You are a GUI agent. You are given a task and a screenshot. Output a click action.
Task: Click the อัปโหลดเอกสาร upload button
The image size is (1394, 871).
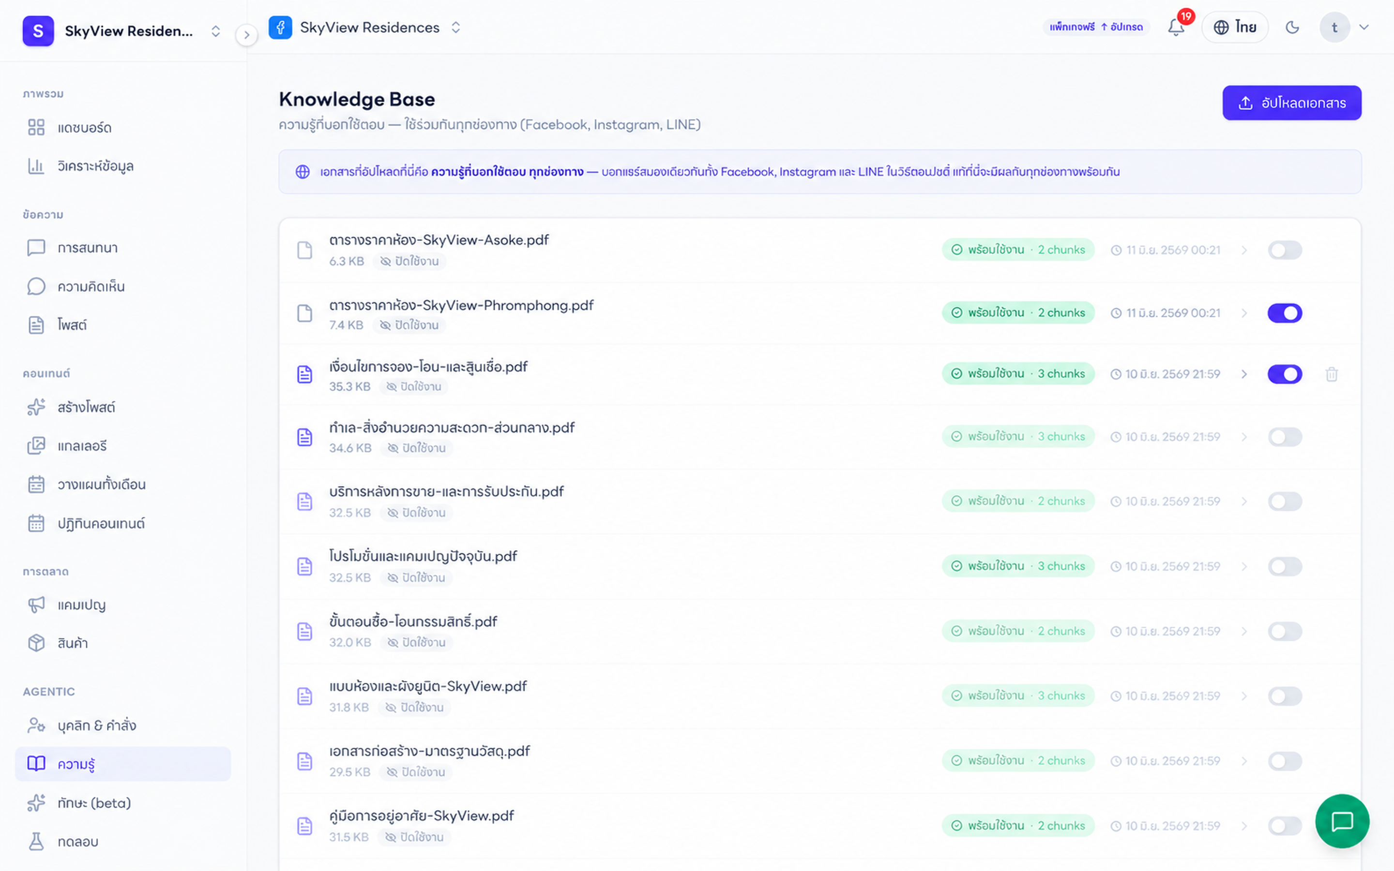coord(1291,103)
